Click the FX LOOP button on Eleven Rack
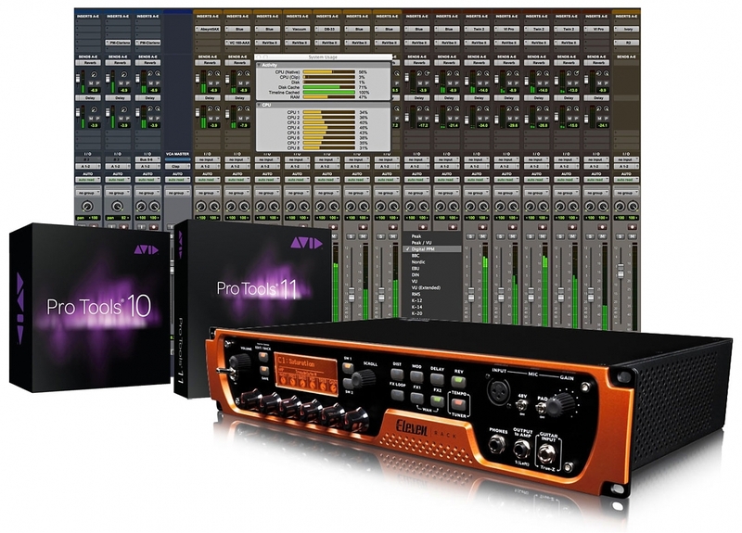The height and width of the screenshot is (533, 742). point(397,395)
